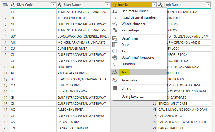
Task: Choose the Decimal Number data type
Action: 135,11
